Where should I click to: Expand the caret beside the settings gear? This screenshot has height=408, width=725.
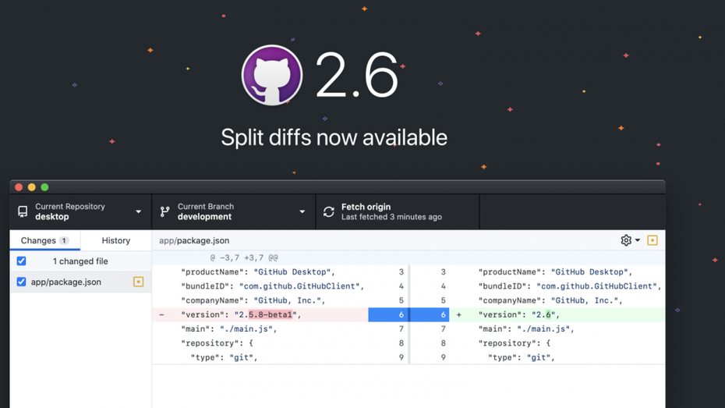coord(638,240)
